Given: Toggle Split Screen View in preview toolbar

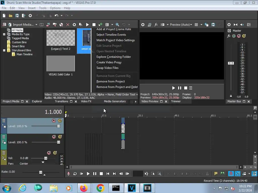Looking at the screenshot, I should 163,25.
